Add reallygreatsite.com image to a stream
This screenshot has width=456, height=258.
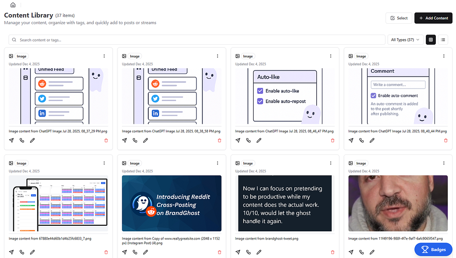(x=135, y=252)
